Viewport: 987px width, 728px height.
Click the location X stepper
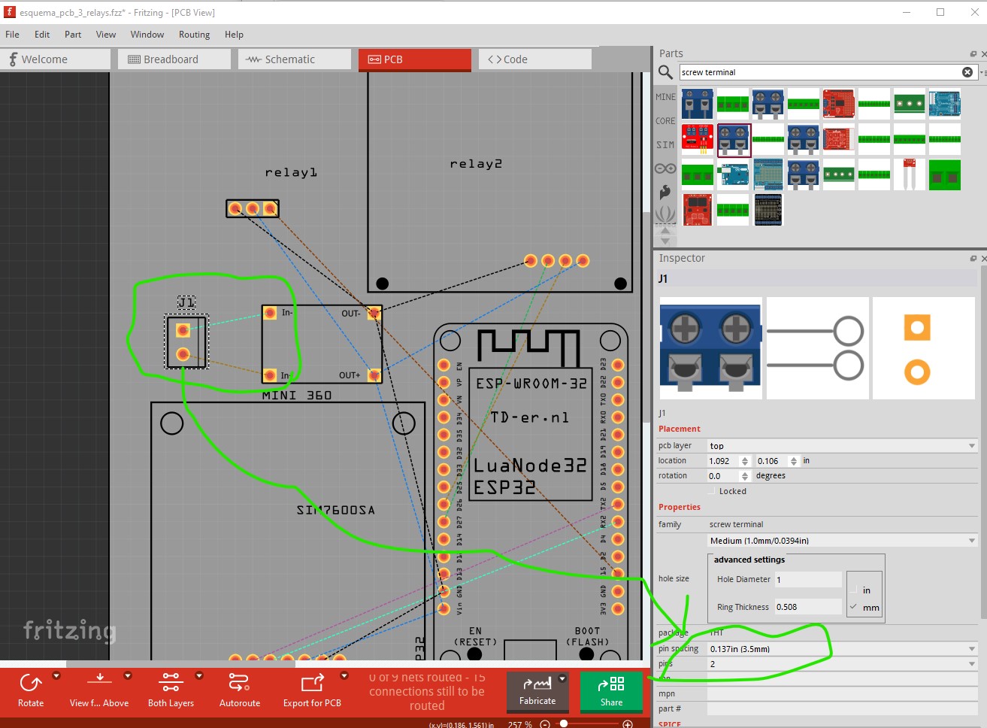click(745, 461)
